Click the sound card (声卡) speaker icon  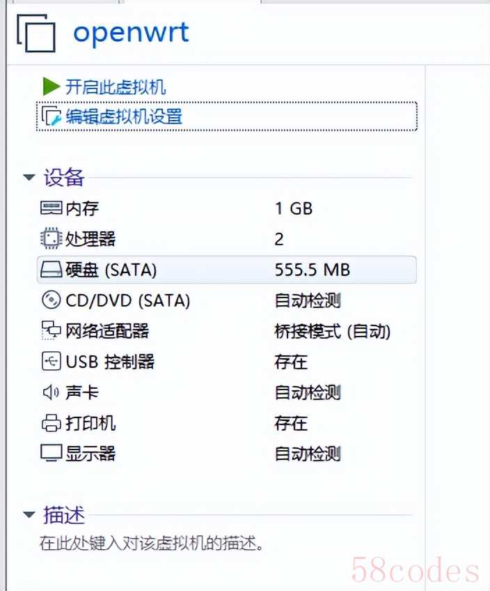(51, 392)
